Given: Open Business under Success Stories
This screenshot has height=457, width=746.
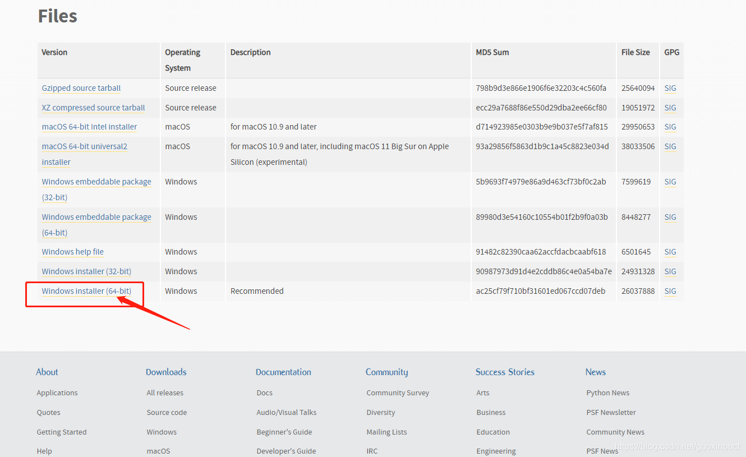Looking at the screenshot, I should 491,412.
